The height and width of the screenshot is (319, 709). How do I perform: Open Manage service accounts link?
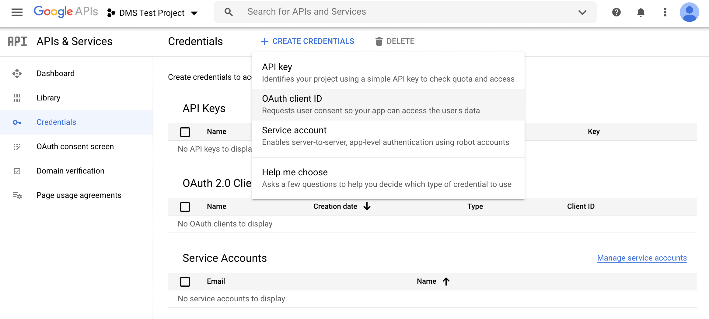[x=642, y=258]
